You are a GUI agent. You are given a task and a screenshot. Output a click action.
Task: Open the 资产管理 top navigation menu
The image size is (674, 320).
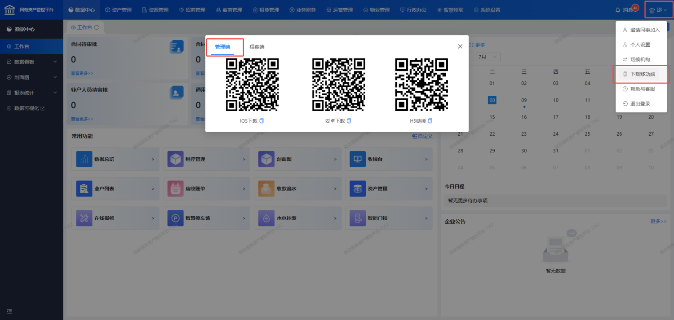pyautogui.click(x=119, y=10)
